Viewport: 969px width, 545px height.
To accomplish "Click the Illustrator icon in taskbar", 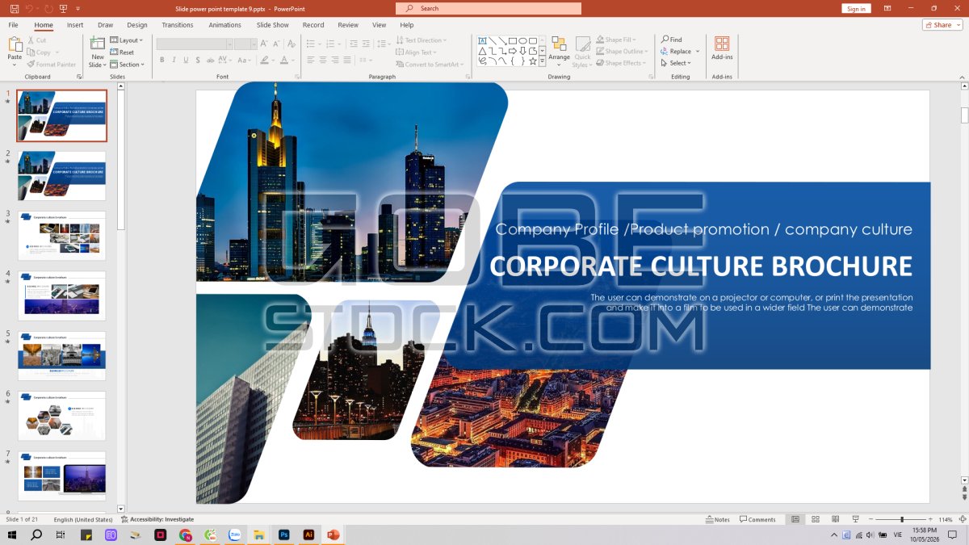I will pyautogui.click(x=308, y=535).
